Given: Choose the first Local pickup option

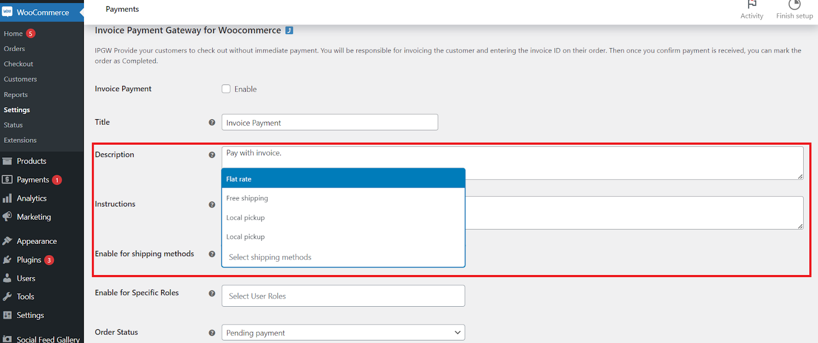Looking at the screenshot, I should 343,218.
